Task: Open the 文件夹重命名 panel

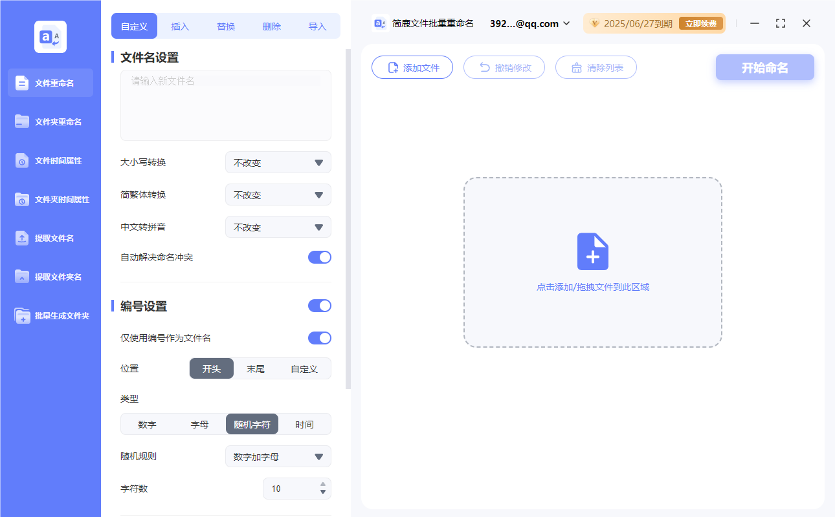Action: point(50,121)
